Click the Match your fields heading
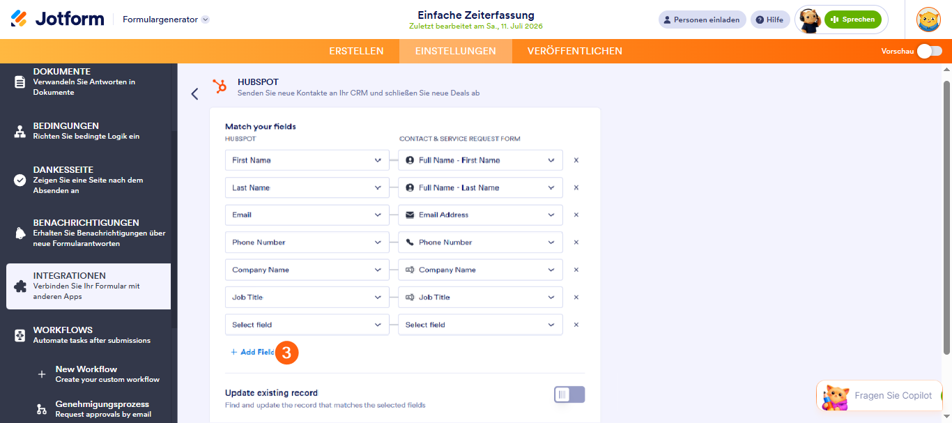Viewport: 952px width, 423px height. point(261,127)
